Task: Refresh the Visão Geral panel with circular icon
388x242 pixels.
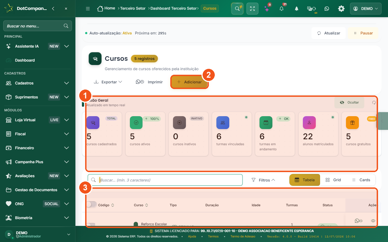Action: click(x=374, y=102)
